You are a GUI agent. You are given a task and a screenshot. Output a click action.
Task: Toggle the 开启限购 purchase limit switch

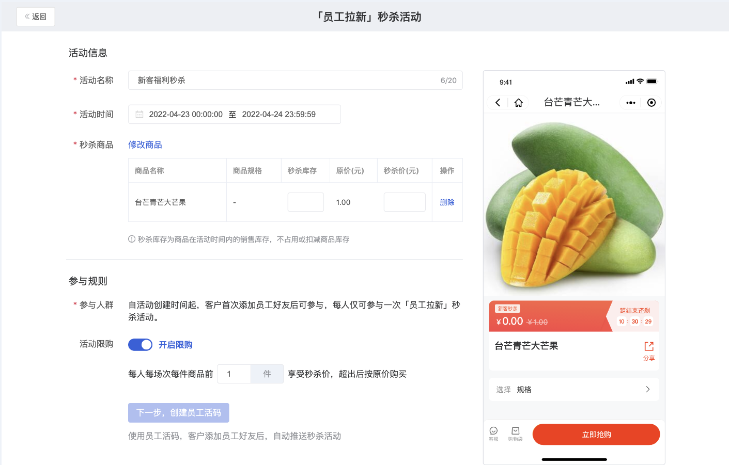point(140,345)
